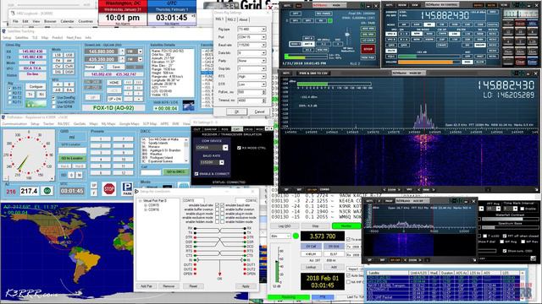
Task: Click the satellite image icon in Satellite Tracking
Action: point(188,105)
